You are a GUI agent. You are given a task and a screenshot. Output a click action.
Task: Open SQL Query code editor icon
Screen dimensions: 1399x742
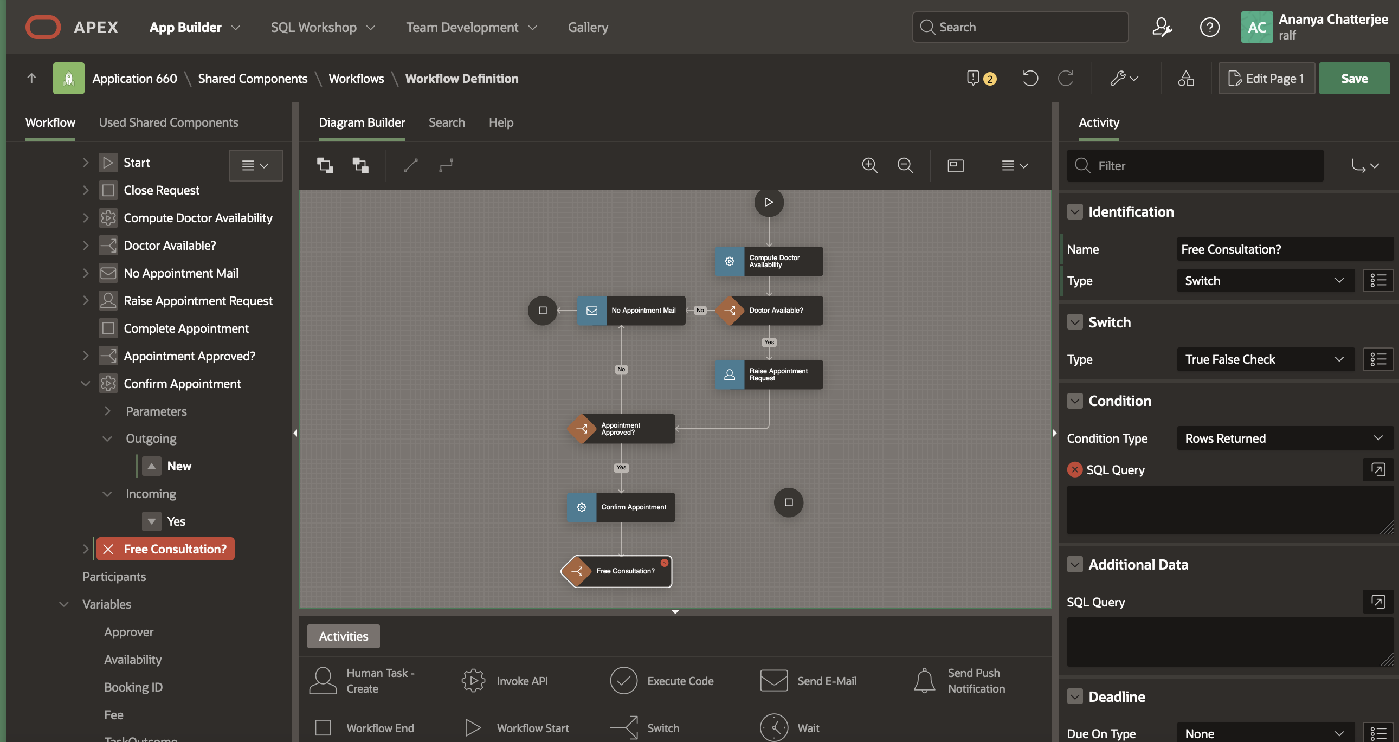[1377, 469]
